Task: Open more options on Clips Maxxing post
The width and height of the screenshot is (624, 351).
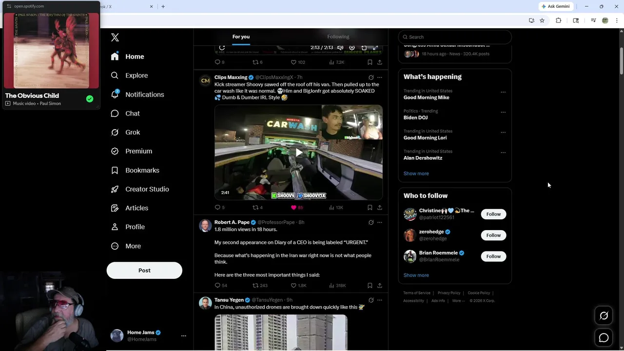Action: click(x=380, y=78)
